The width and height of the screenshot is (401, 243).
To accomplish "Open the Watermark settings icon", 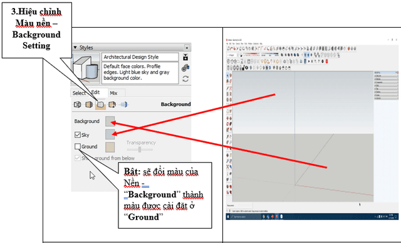I will (x=112, y=104).
